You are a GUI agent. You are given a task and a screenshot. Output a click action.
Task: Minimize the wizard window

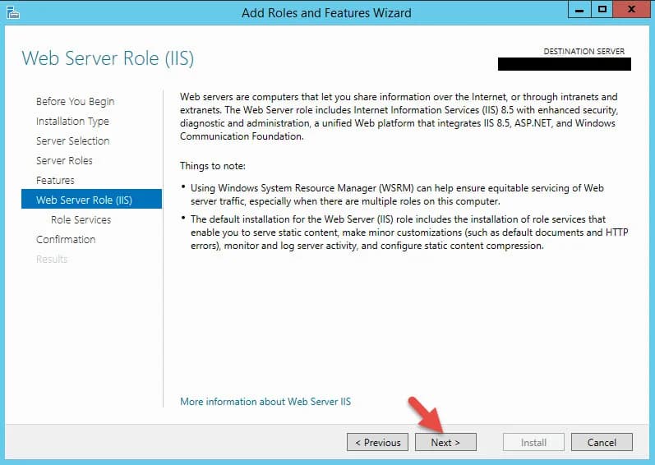tap(579, 10)
